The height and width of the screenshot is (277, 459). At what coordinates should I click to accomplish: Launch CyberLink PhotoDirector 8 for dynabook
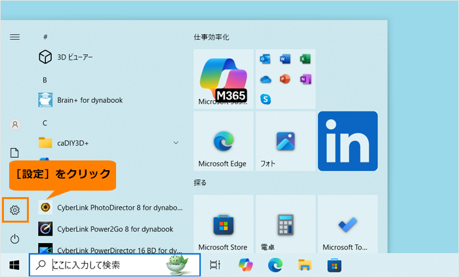110,208
